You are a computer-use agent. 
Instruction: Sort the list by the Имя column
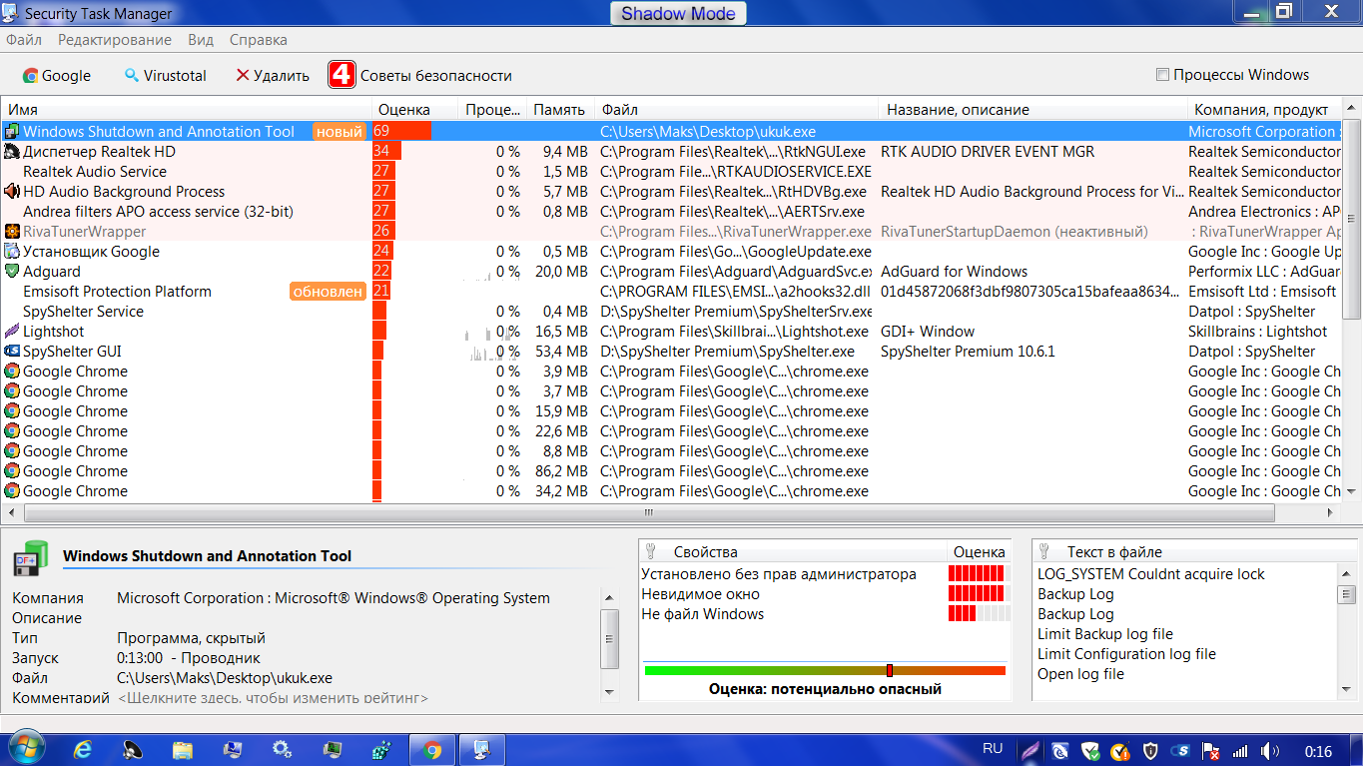click(187, 110)
